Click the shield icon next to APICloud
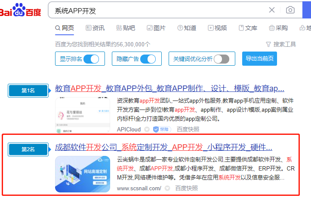The height and width of the screenshot is (198, 311). pyautogui.click(x=147, y=129)
